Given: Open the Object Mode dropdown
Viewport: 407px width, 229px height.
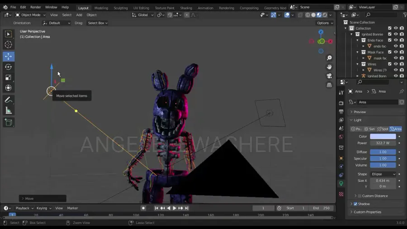Looking at the screenshot, I should pyautogui.click(x=30, y=15).
